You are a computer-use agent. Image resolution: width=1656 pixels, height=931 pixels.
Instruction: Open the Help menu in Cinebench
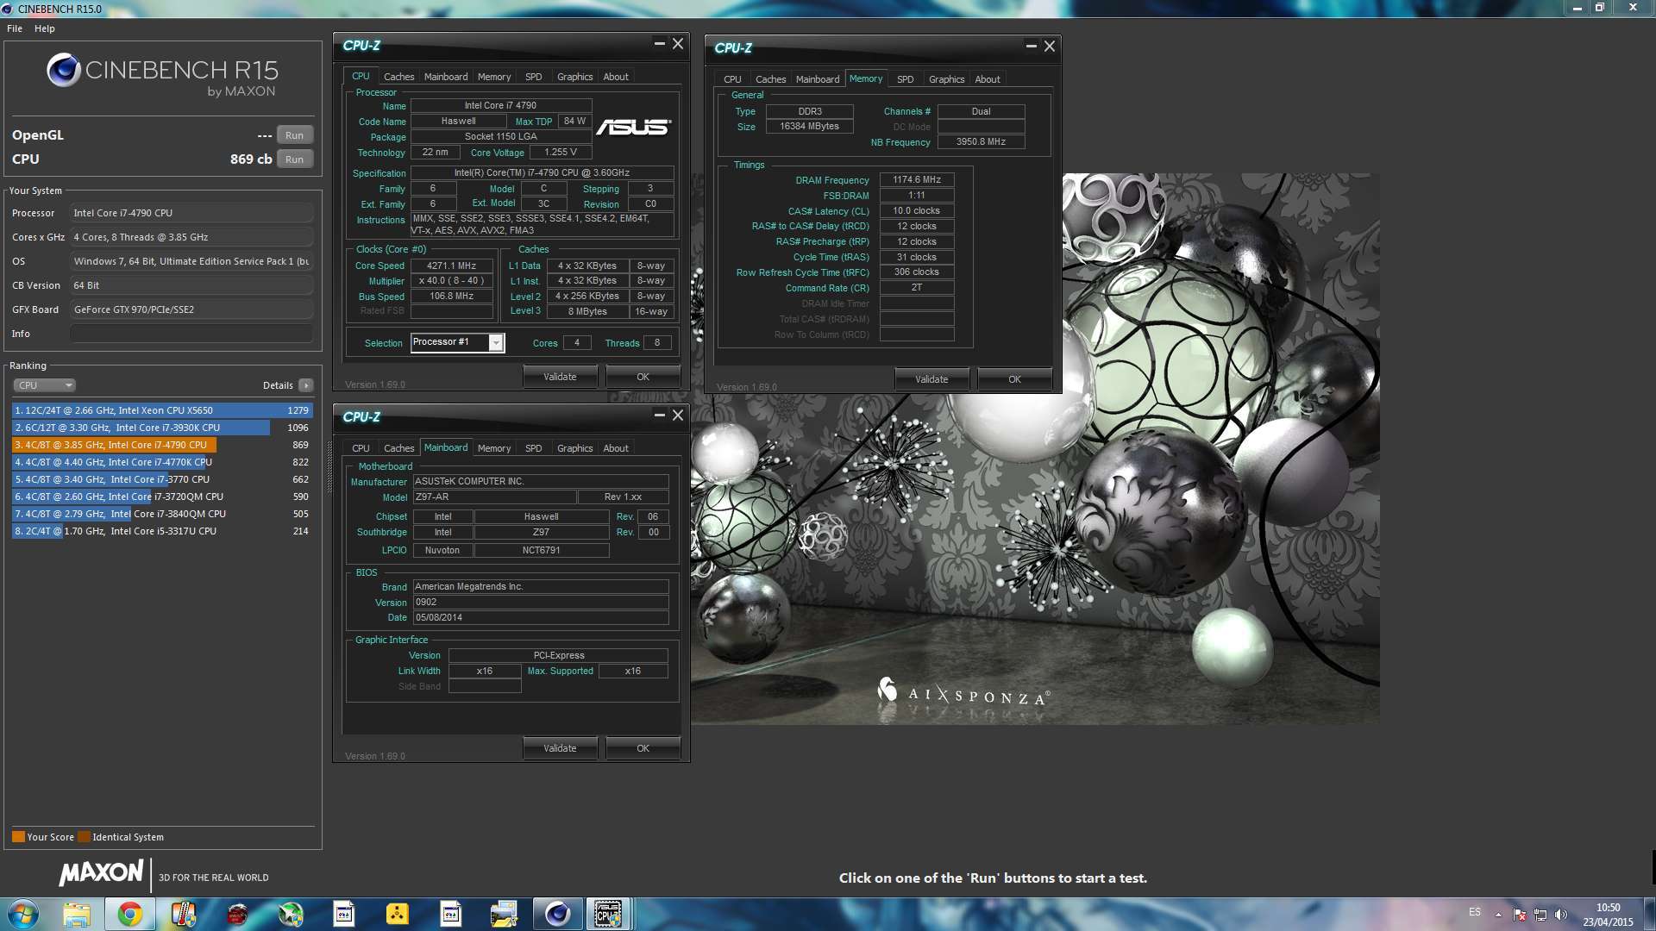(x=45, y=28)
